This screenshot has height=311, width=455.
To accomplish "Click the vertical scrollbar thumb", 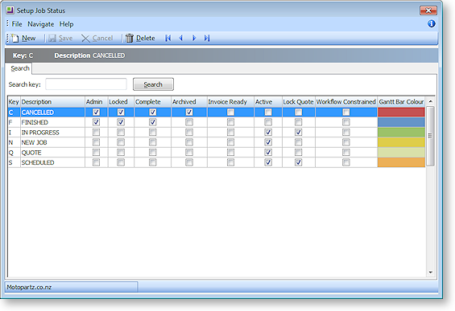I will [430, 136].
